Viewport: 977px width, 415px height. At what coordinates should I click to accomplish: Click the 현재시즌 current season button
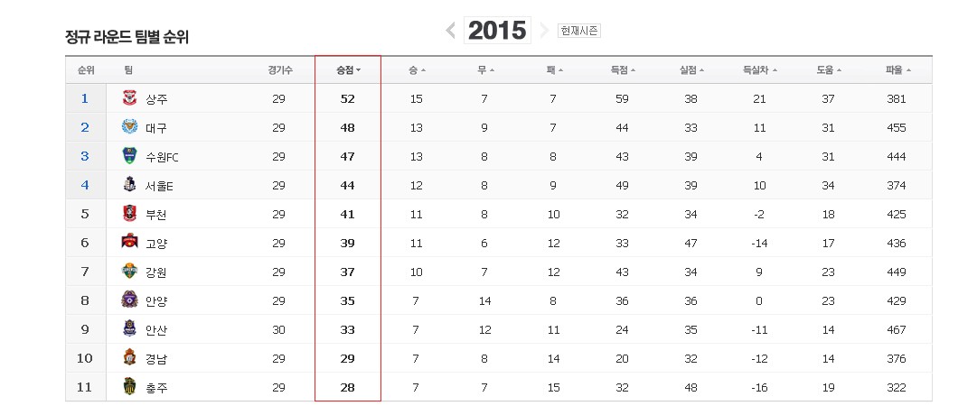pos(579,31)
